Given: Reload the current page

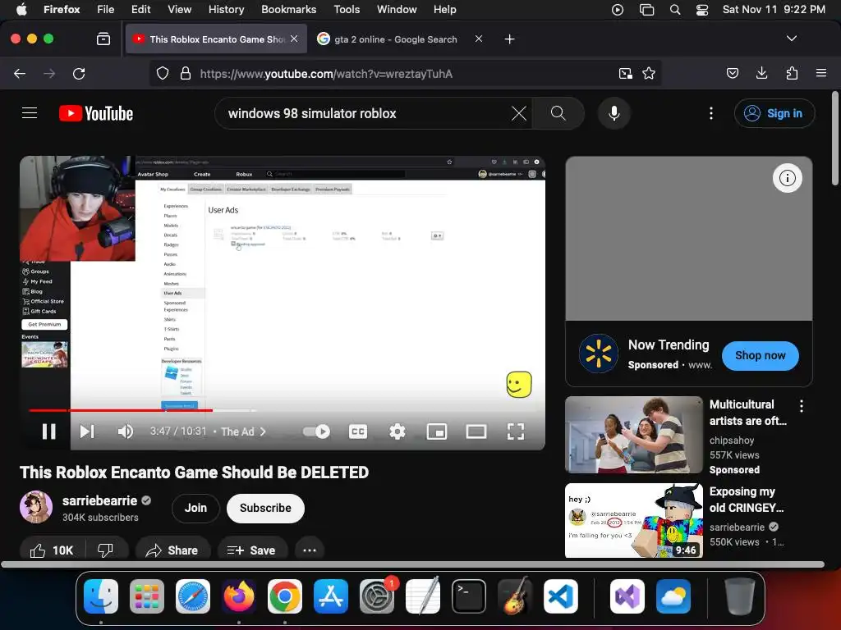Looking at the screenshot, I should click(x=79, y=73).
